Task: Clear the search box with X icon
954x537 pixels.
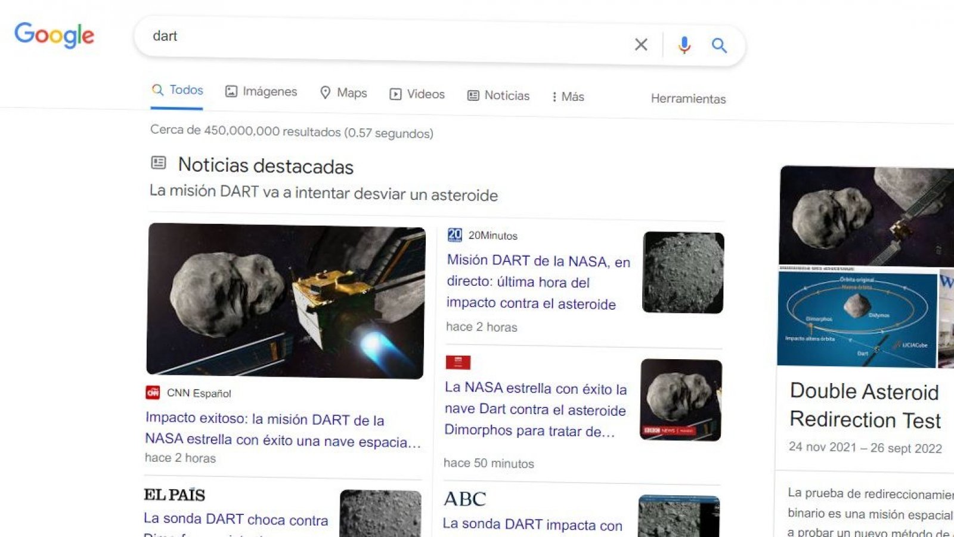Action: [x=641, y=44]
